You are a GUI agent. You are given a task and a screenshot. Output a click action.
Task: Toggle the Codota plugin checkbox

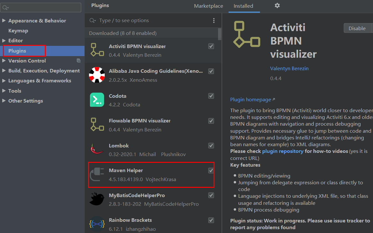[211, 96]
